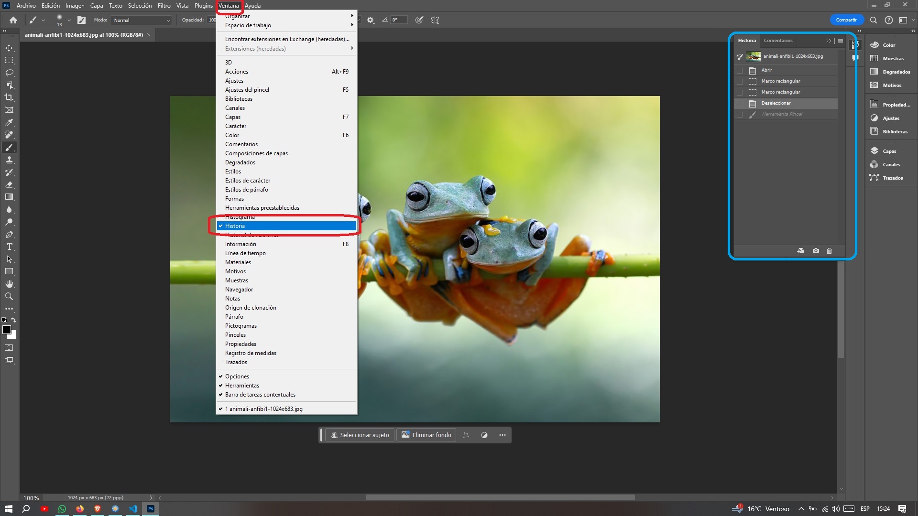
Task: Set history brush source at Abrir state
Action: point(740,70)
